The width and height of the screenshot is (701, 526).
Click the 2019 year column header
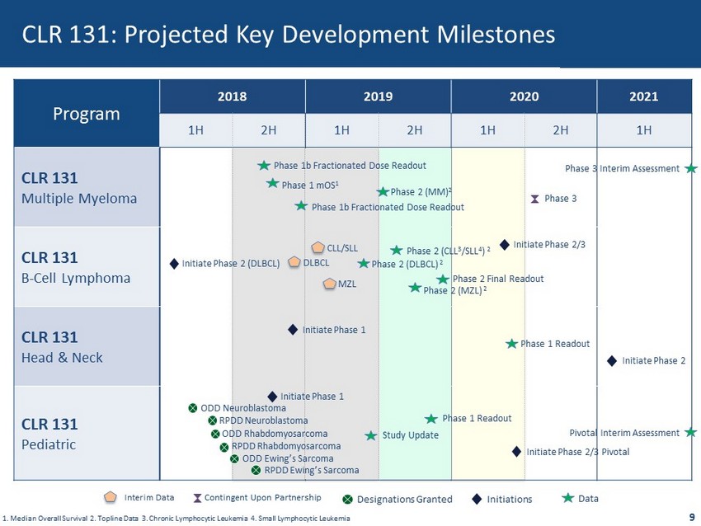pyautogui.click(x=378, y=96)
